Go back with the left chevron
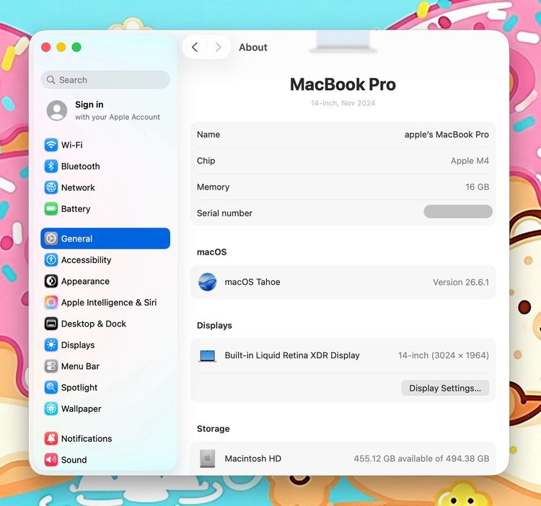This screenshot has width=541, height=506. 195,48
